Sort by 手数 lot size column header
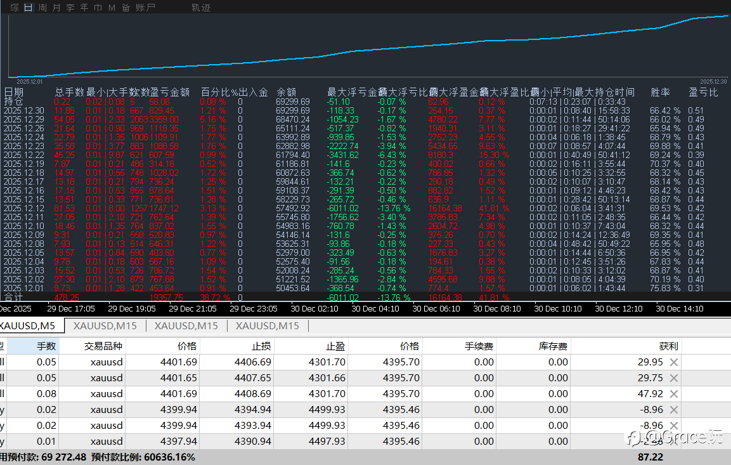The image size is (731, 465). 46,346
